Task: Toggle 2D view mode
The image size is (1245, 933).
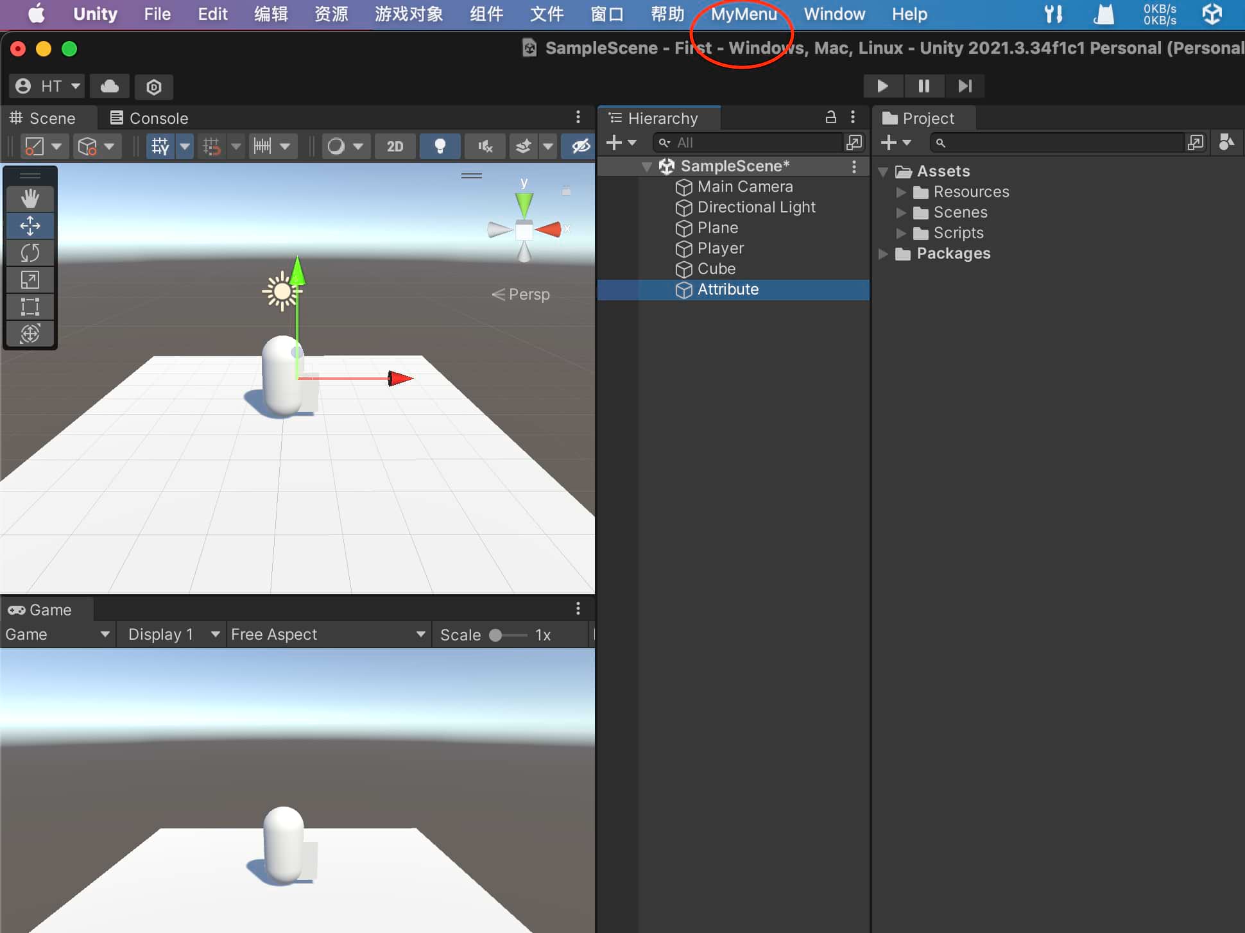Action: (x=395, y=146)
